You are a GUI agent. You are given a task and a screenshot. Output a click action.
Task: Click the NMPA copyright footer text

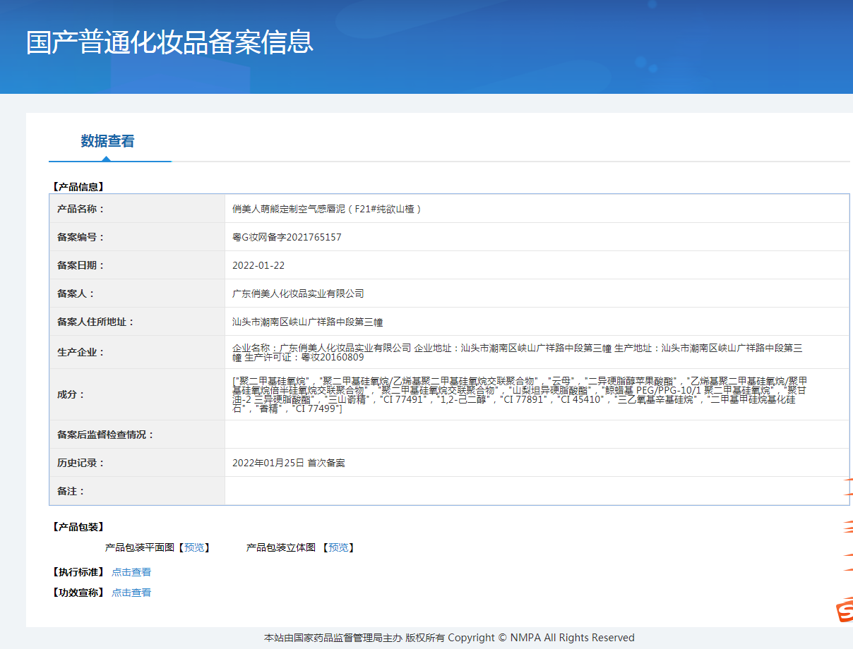449,638
